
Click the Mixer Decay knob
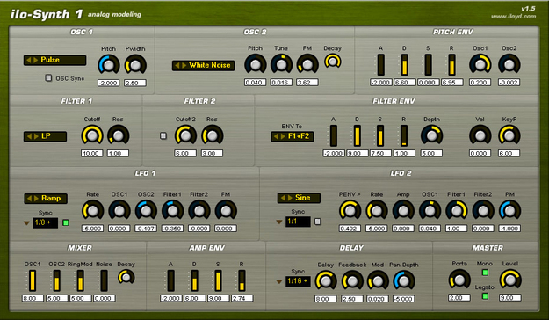126,277
